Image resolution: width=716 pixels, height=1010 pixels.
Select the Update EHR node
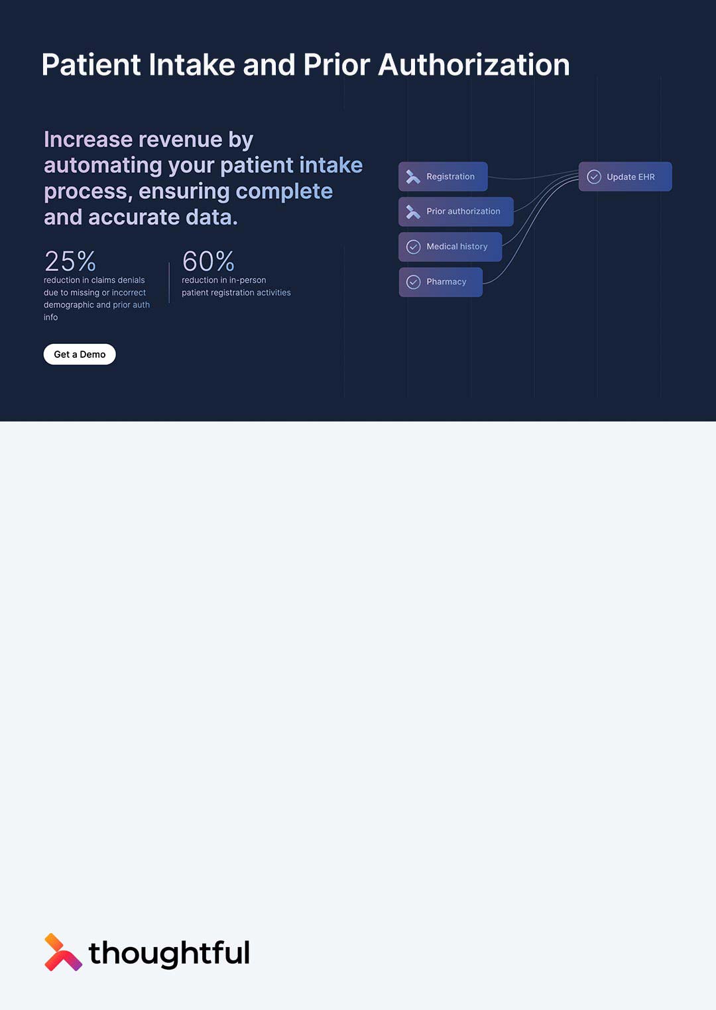coord(625,176)
